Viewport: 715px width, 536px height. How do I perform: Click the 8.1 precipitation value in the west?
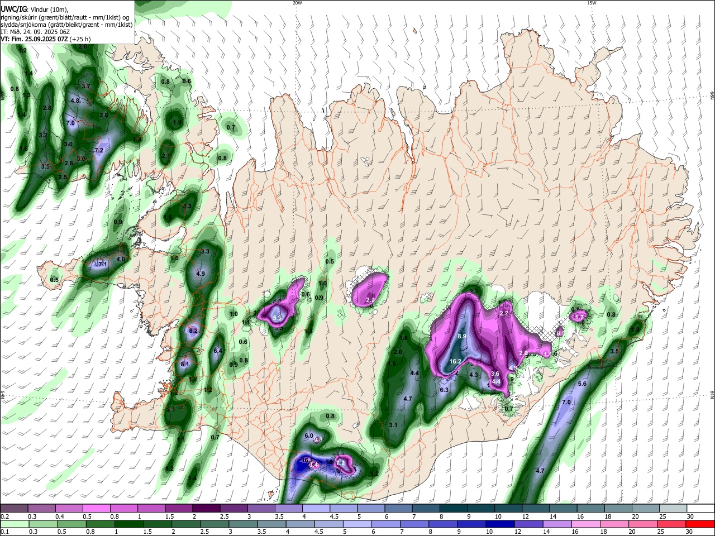tap(185, 365)
